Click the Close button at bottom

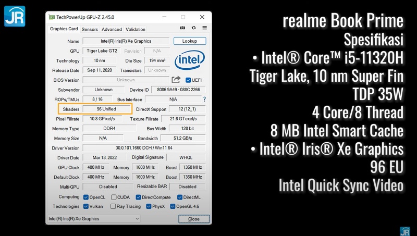click(x=194, y=219)
